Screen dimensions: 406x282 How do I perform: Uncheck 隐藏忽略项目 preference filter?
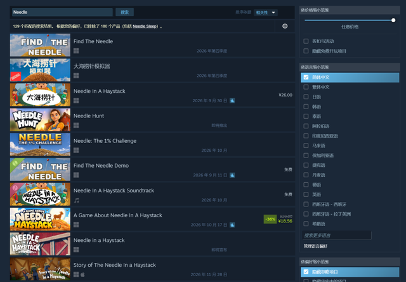click(306, 272)
